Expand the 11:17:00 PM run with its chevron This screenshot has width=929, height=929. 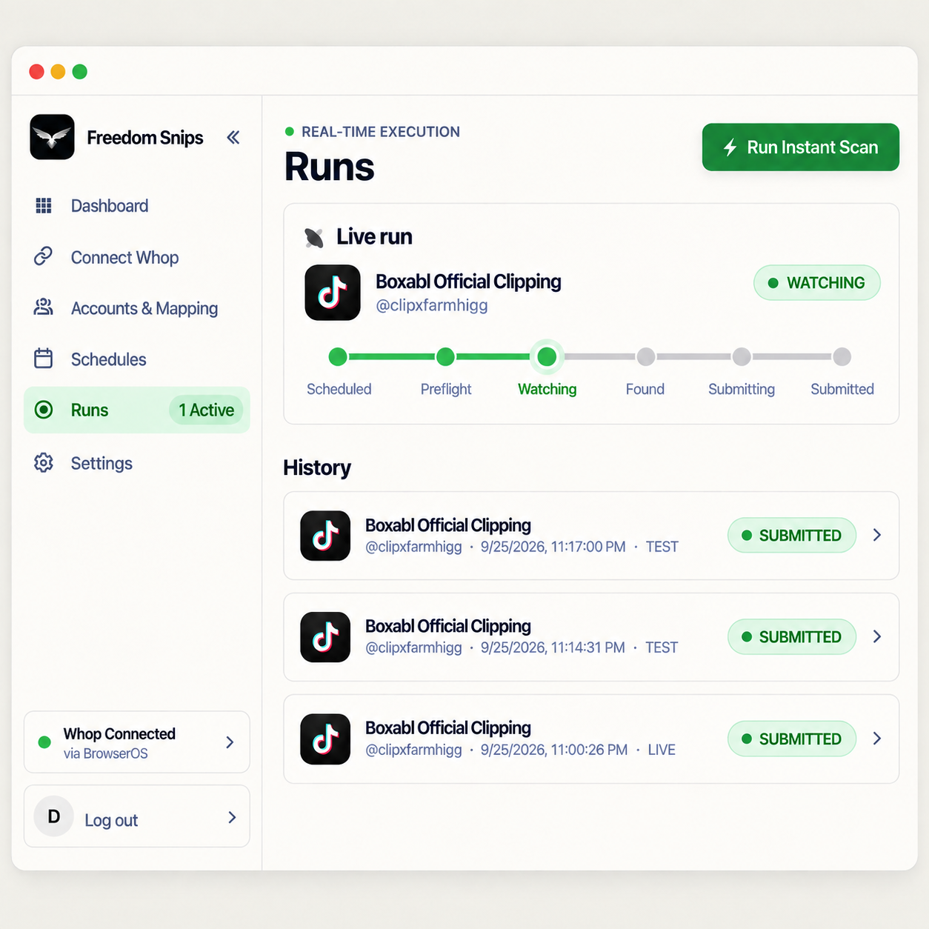pyautogui.click(x=877, y=535)
